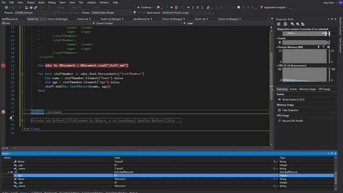This screenshot has width=343, height=193.
Task: Click the Record CPU Profile circle icon
Action: (x=279, y=121)
